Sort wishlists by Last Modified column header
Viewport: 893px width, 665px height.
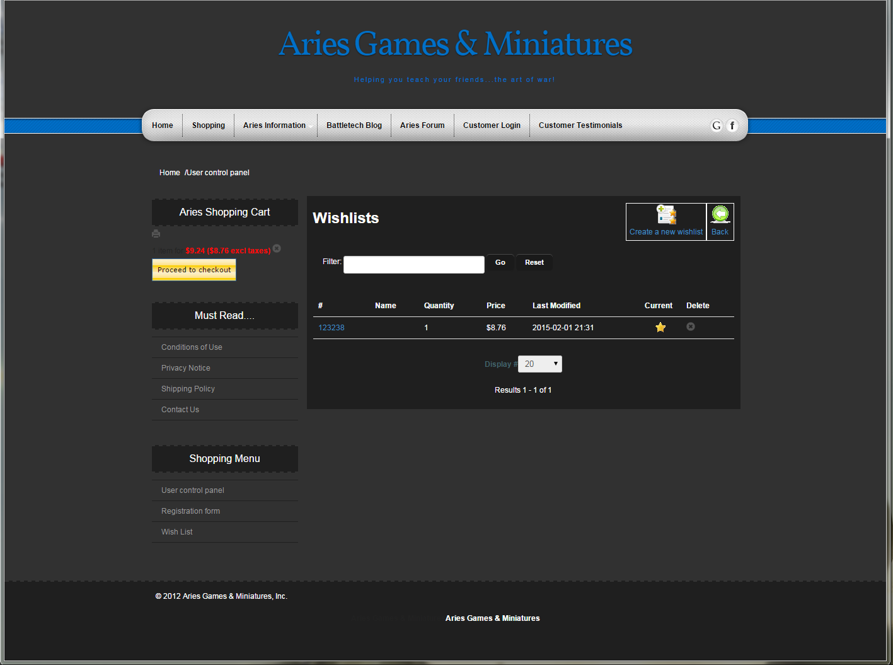(556, 306)
